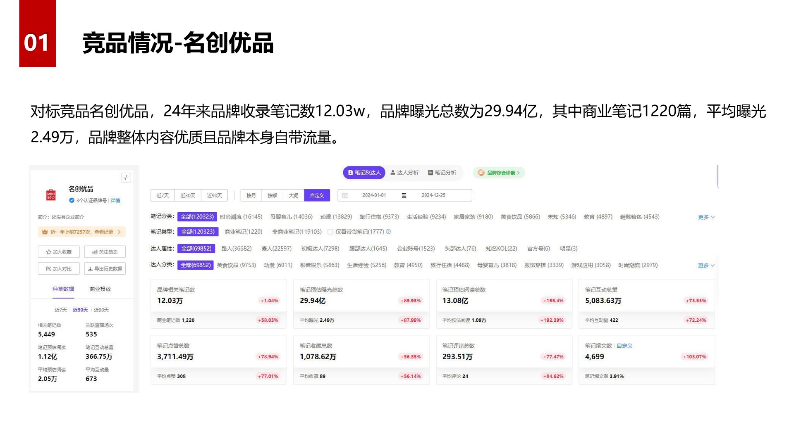This screenshot has width=794, height=446.
Task: Select 全部(120323) in 笔记分类 row
Action: [x=197, y=217]
